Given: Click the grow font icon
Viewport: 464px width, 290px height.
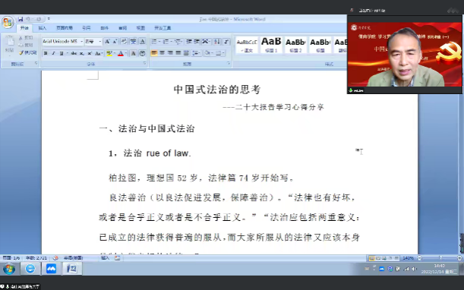Looking at the screenshot, I should click(107, 42).
